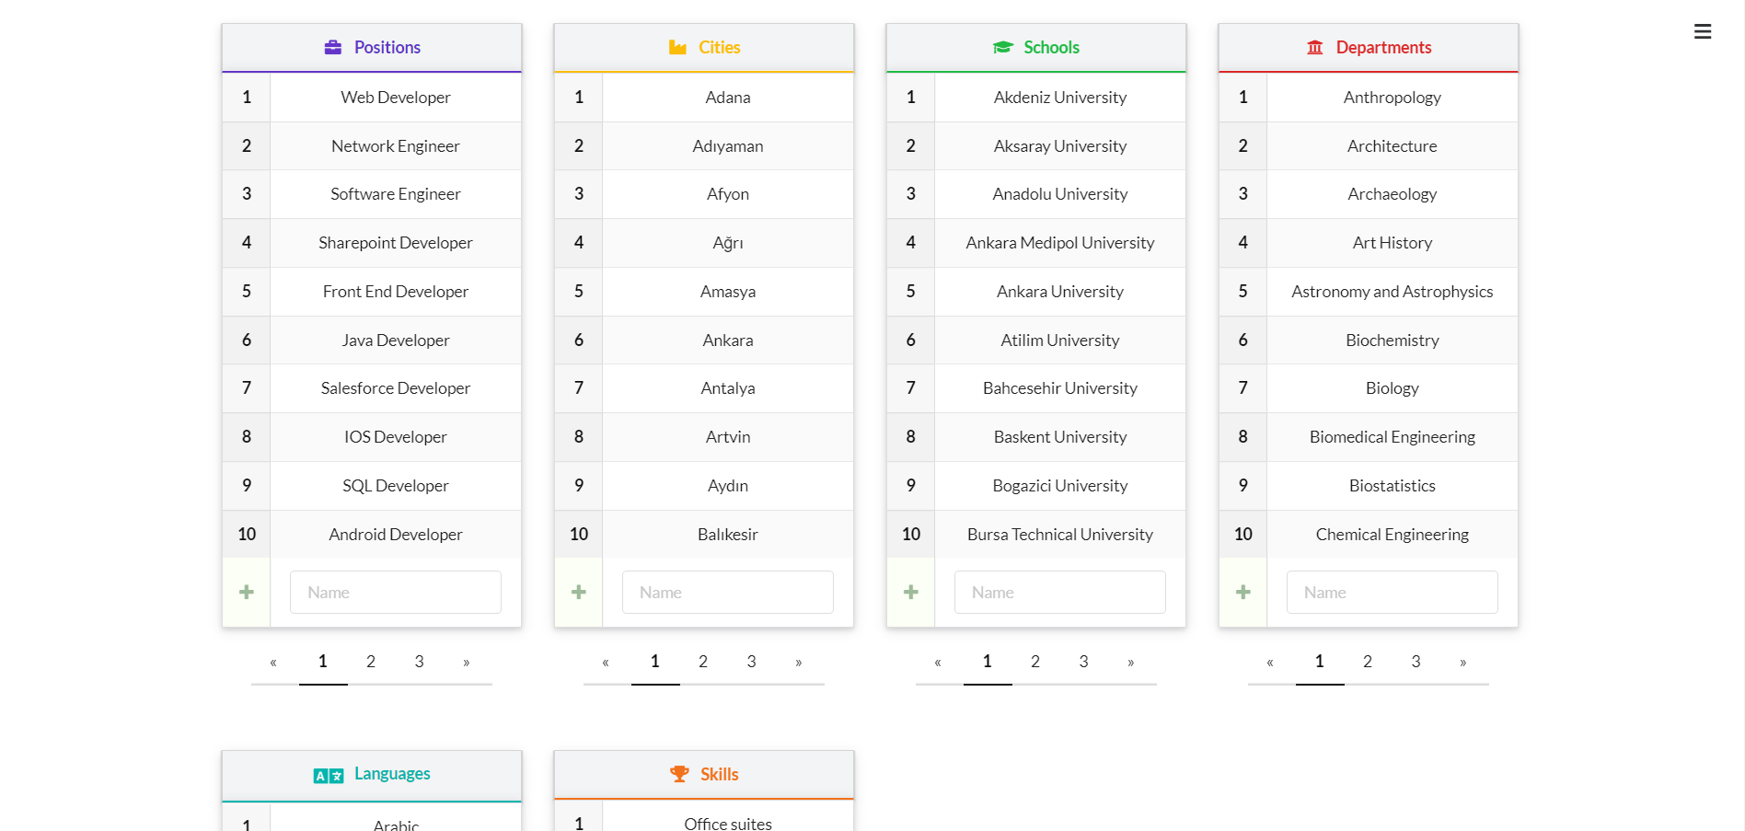1745x831 pixels.
Task: Select the Astronomy and Astrophysics row
Action: click(x=1369, y=292)
